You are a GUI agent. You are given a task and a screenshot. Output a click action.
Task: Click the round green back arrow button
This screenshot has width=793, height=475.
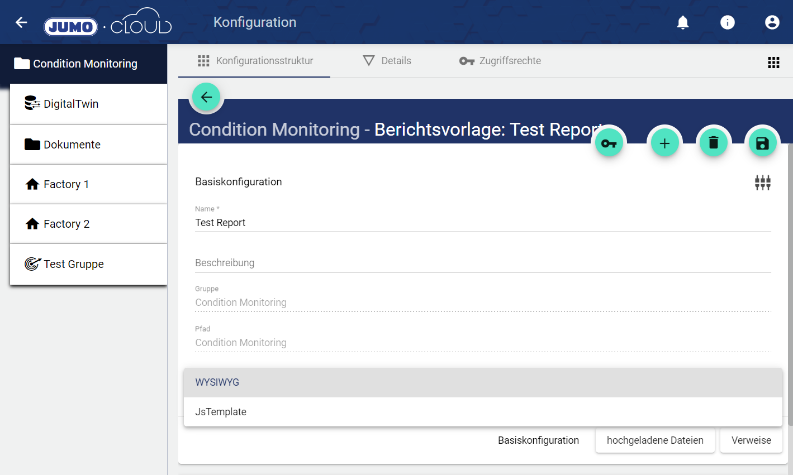pyautogui.click(x=206, y=97)
